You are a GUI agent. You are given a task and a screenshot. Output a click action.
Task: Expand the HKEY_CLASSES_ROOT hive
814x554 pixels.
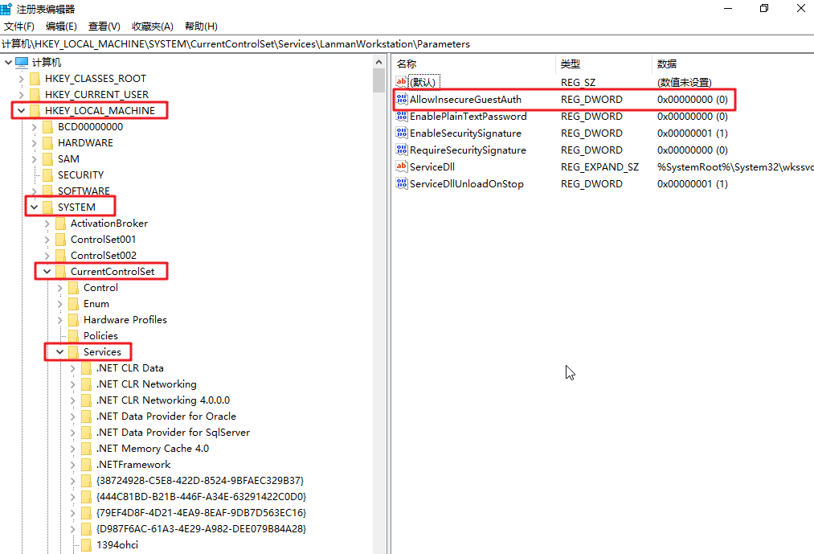[21, 79]
